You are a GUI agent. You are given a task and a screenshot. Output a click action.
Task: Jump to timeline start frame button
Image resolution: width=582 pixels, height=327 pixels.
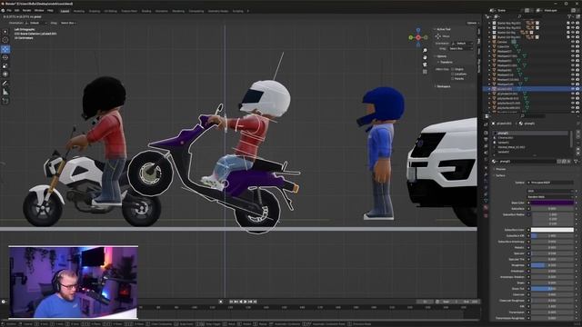[x=231, y=302]
